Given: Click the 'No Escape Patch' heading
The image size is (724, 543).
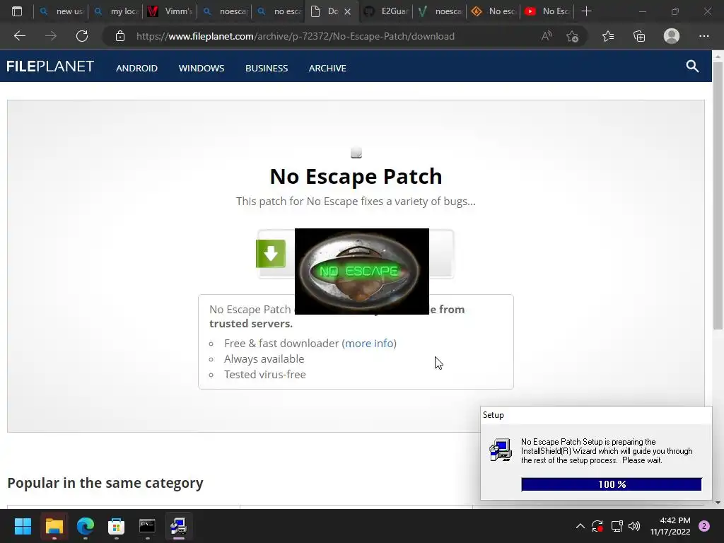Looking at the screenshot, I should [x=356, y=176].
